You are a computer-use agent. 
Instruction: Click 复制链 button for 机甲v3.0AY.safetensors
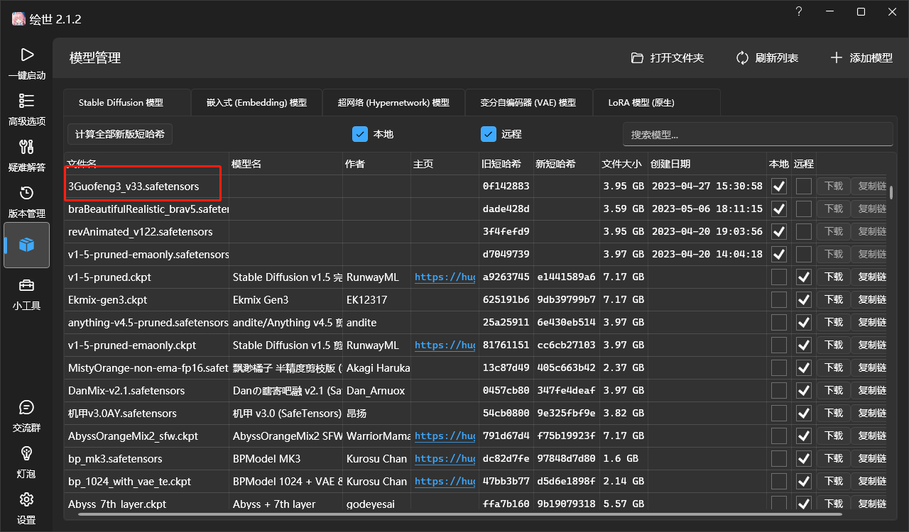point(869,413)
